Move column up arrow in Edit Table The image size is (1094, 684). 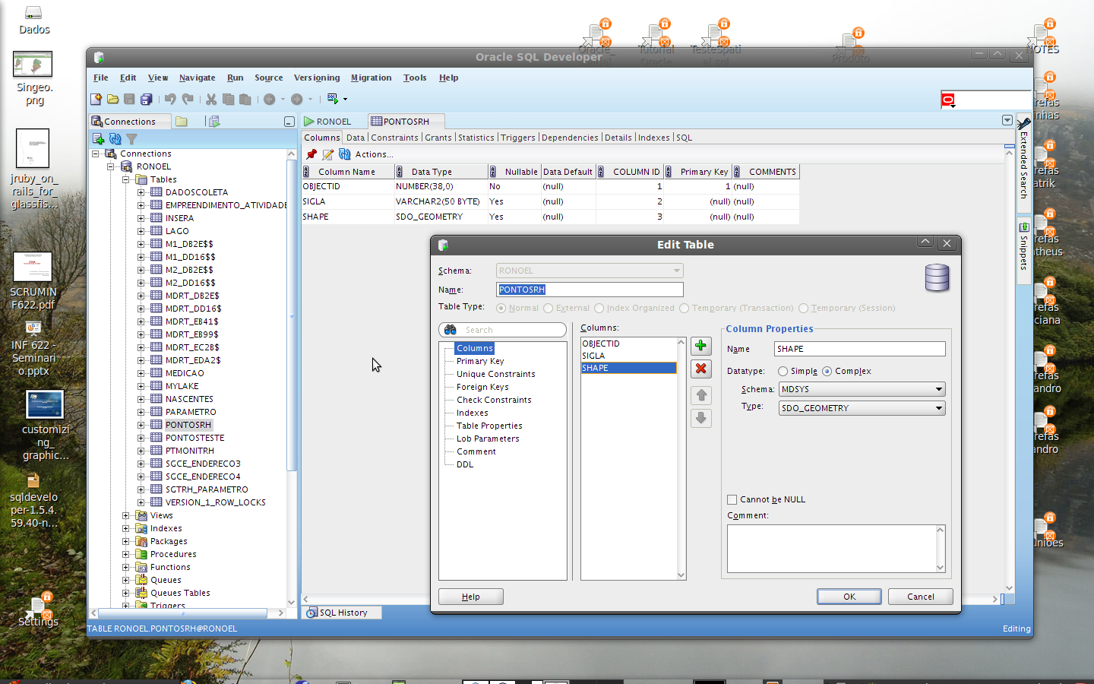[701, 395]
